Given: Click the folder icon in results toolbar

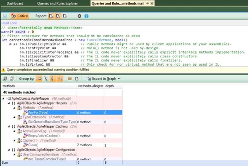Looking at the screenshot, I should coord(69,79).
